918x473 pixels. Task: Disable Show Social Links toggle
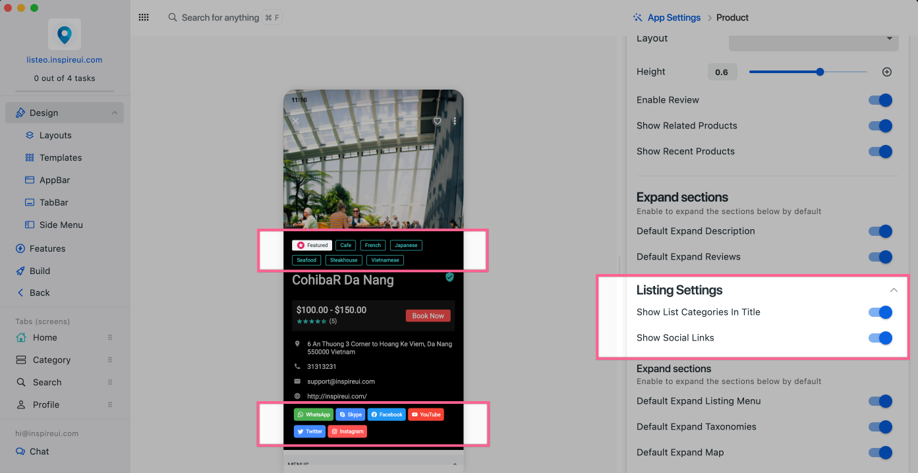880,338
